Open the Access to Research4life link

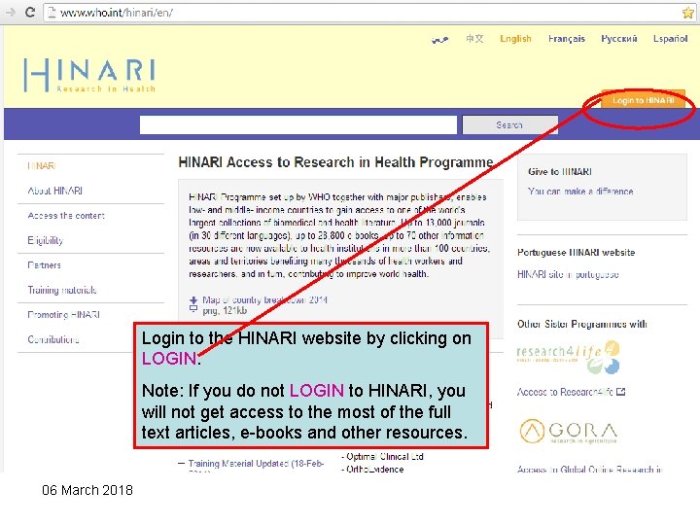click(565, 392)
